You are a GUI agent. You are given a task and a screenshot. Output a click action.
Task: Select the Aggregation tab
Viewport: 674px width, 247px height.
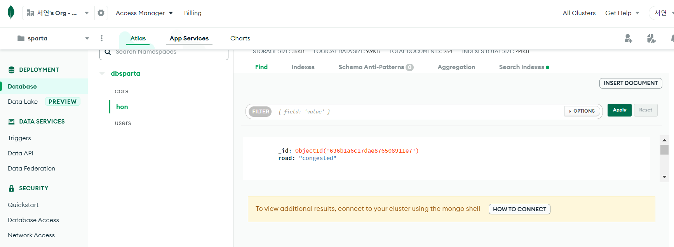click(456, 67)
